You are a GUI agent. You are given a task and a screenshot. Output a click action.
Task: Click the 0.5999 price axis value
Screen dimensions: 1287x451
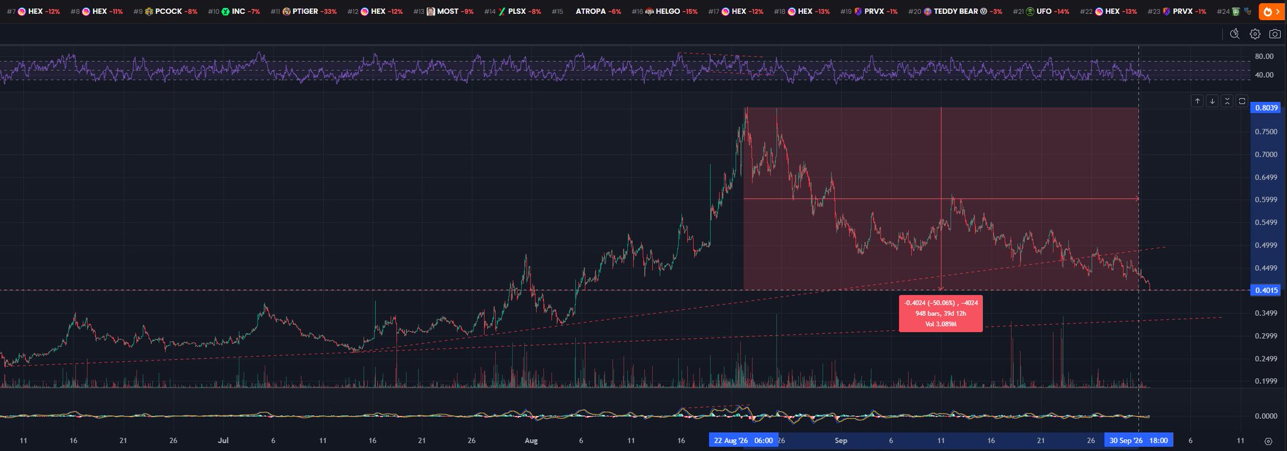[1266, 200]
